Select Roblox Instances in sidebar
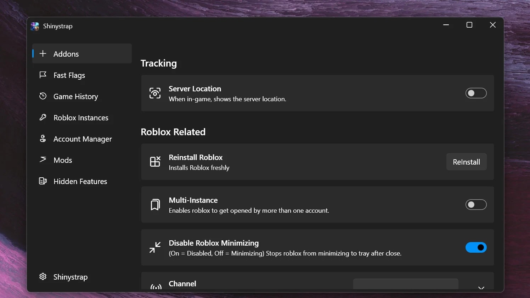Screen dimensions: 530x298 [82, 118]
